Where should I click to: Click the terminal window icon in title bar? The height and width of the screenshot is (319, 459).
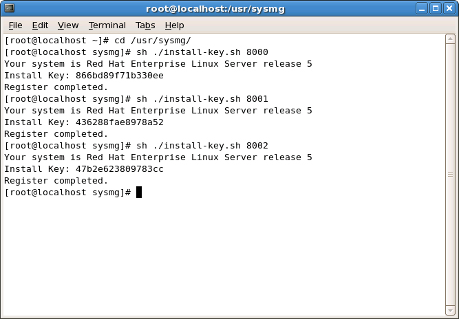[x=10, y=8]
